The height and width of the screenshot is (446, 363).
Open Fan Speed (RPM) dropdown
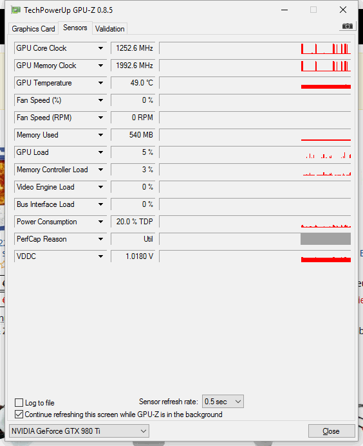[x=100, y=118]
